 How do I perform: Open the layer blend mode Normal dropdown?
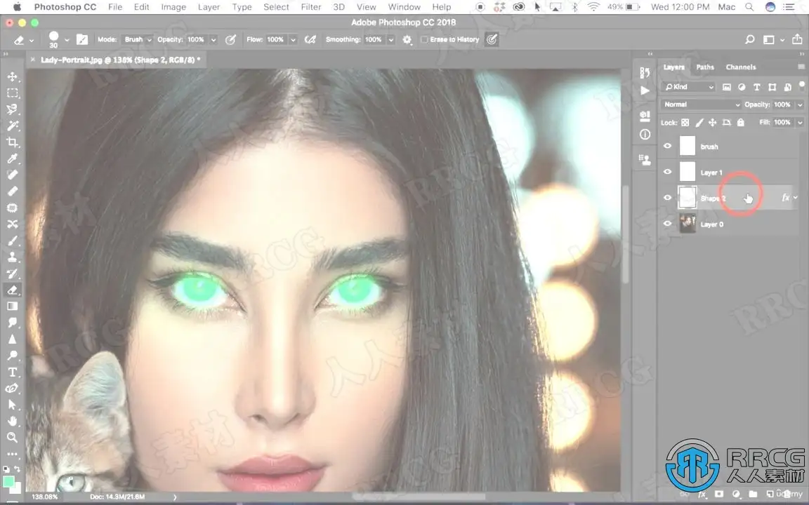(x=701, y=105)
